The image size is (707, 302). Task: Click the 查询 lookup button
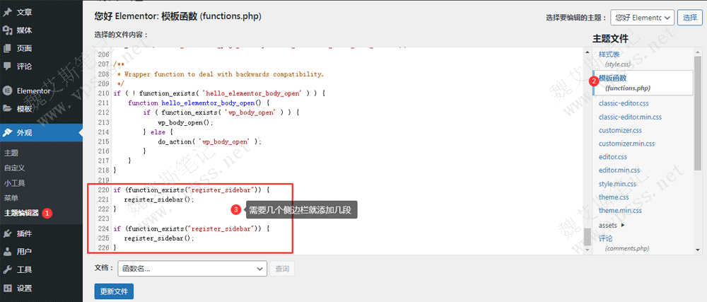pyautogui.click(x=282, y=269)
